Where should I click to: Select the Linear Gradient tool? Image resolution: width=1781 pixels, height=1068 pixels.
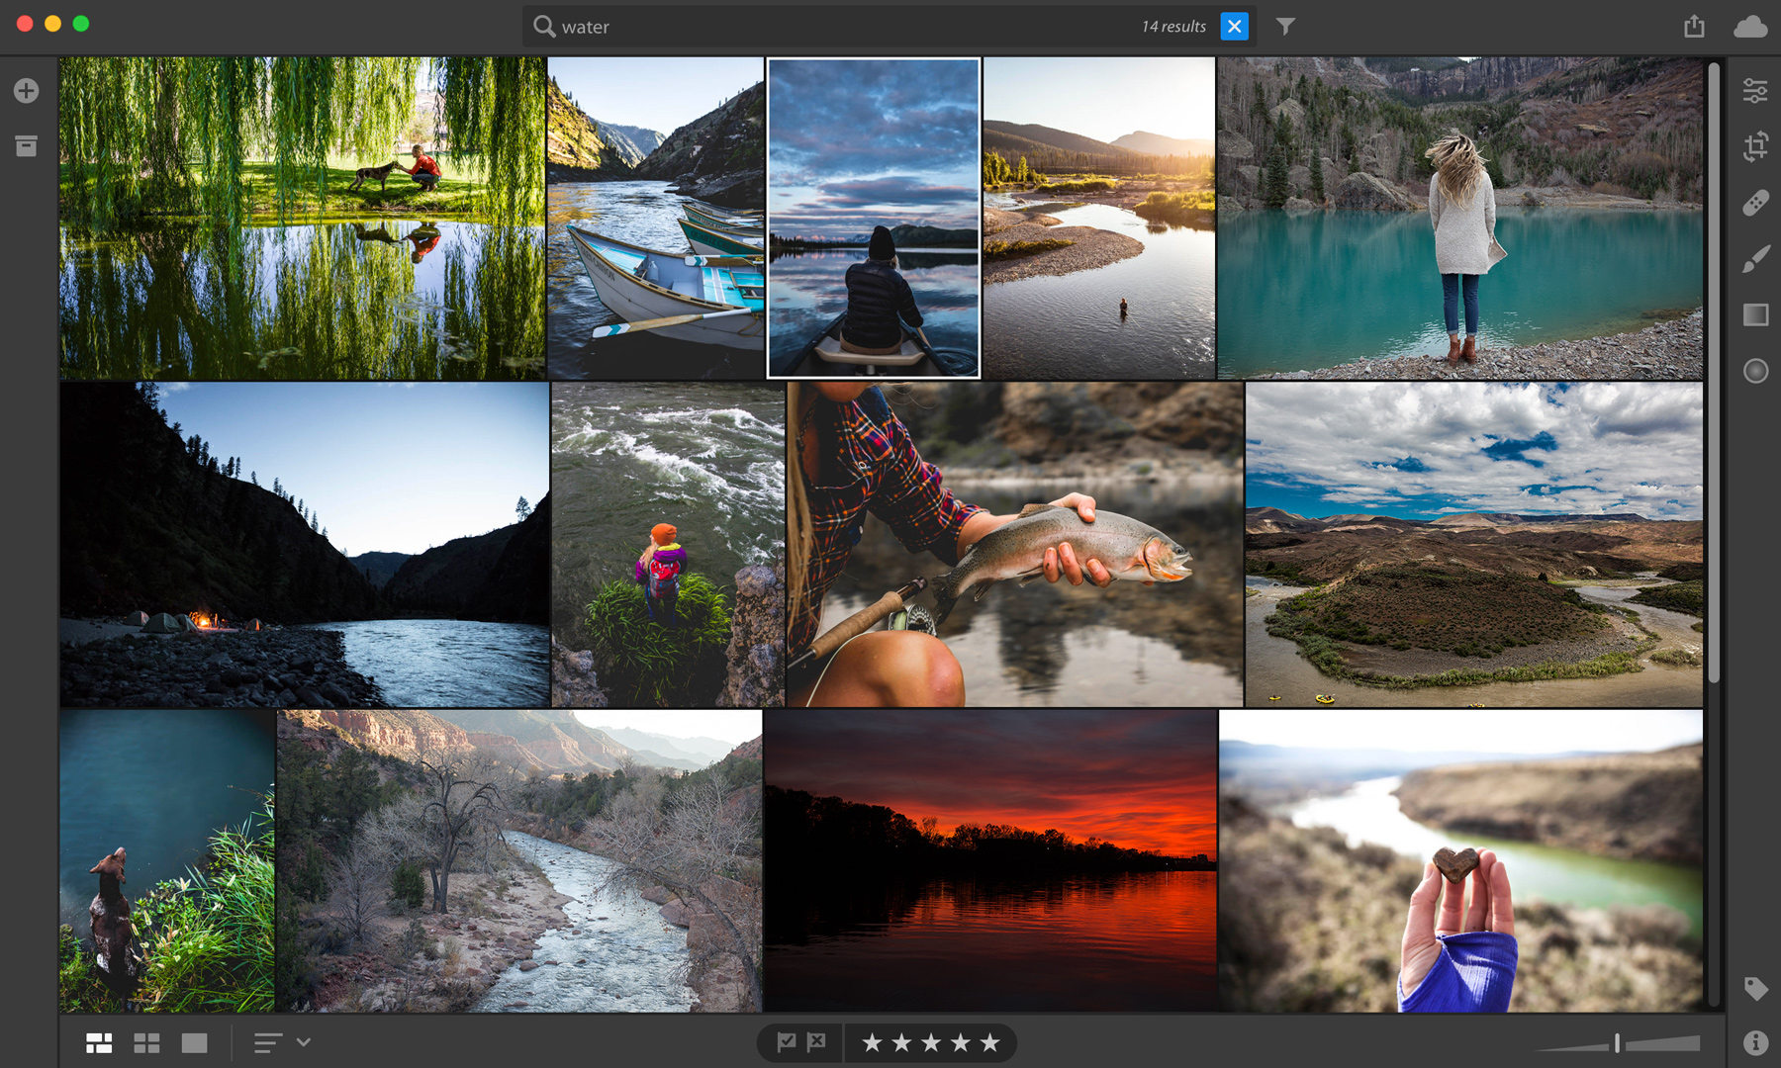point(1756,314)
